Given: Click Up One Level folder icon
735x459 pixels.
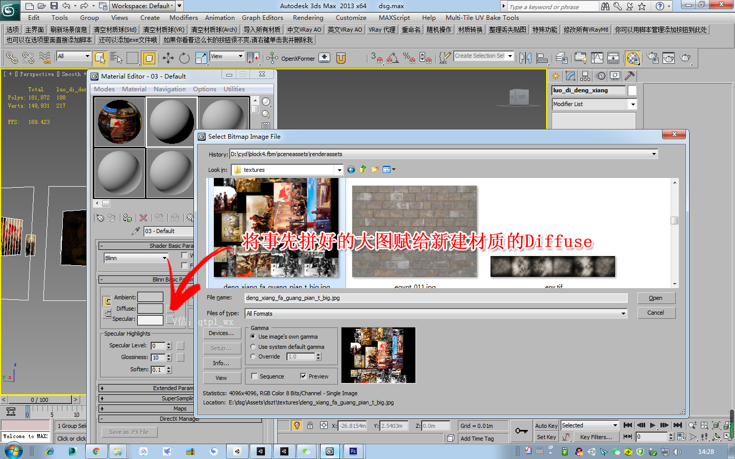Looking at the screenshot, I should 363,170.
